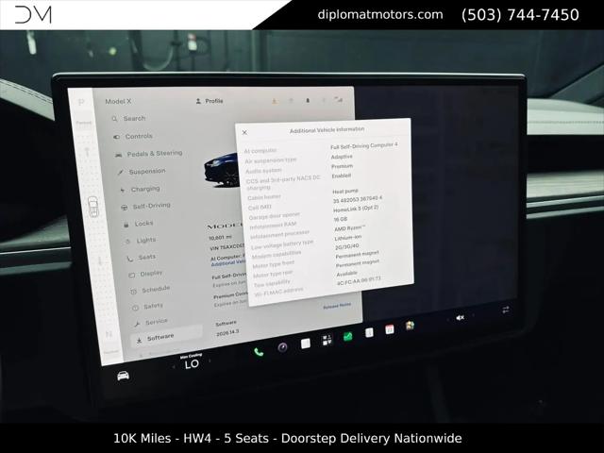Open the Release Notes link

[x=337, y=306]
